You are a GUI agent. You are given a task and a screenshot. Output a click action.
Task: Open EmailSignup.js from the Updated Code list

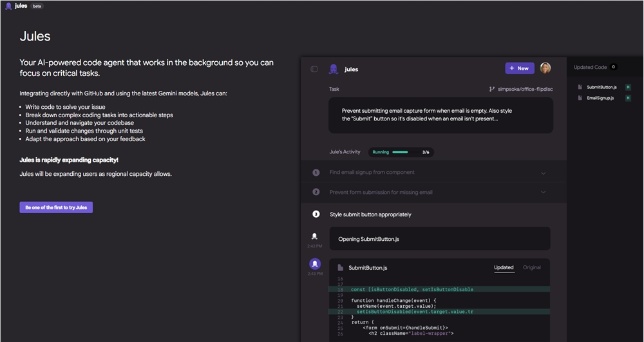(x=600, y=98)
